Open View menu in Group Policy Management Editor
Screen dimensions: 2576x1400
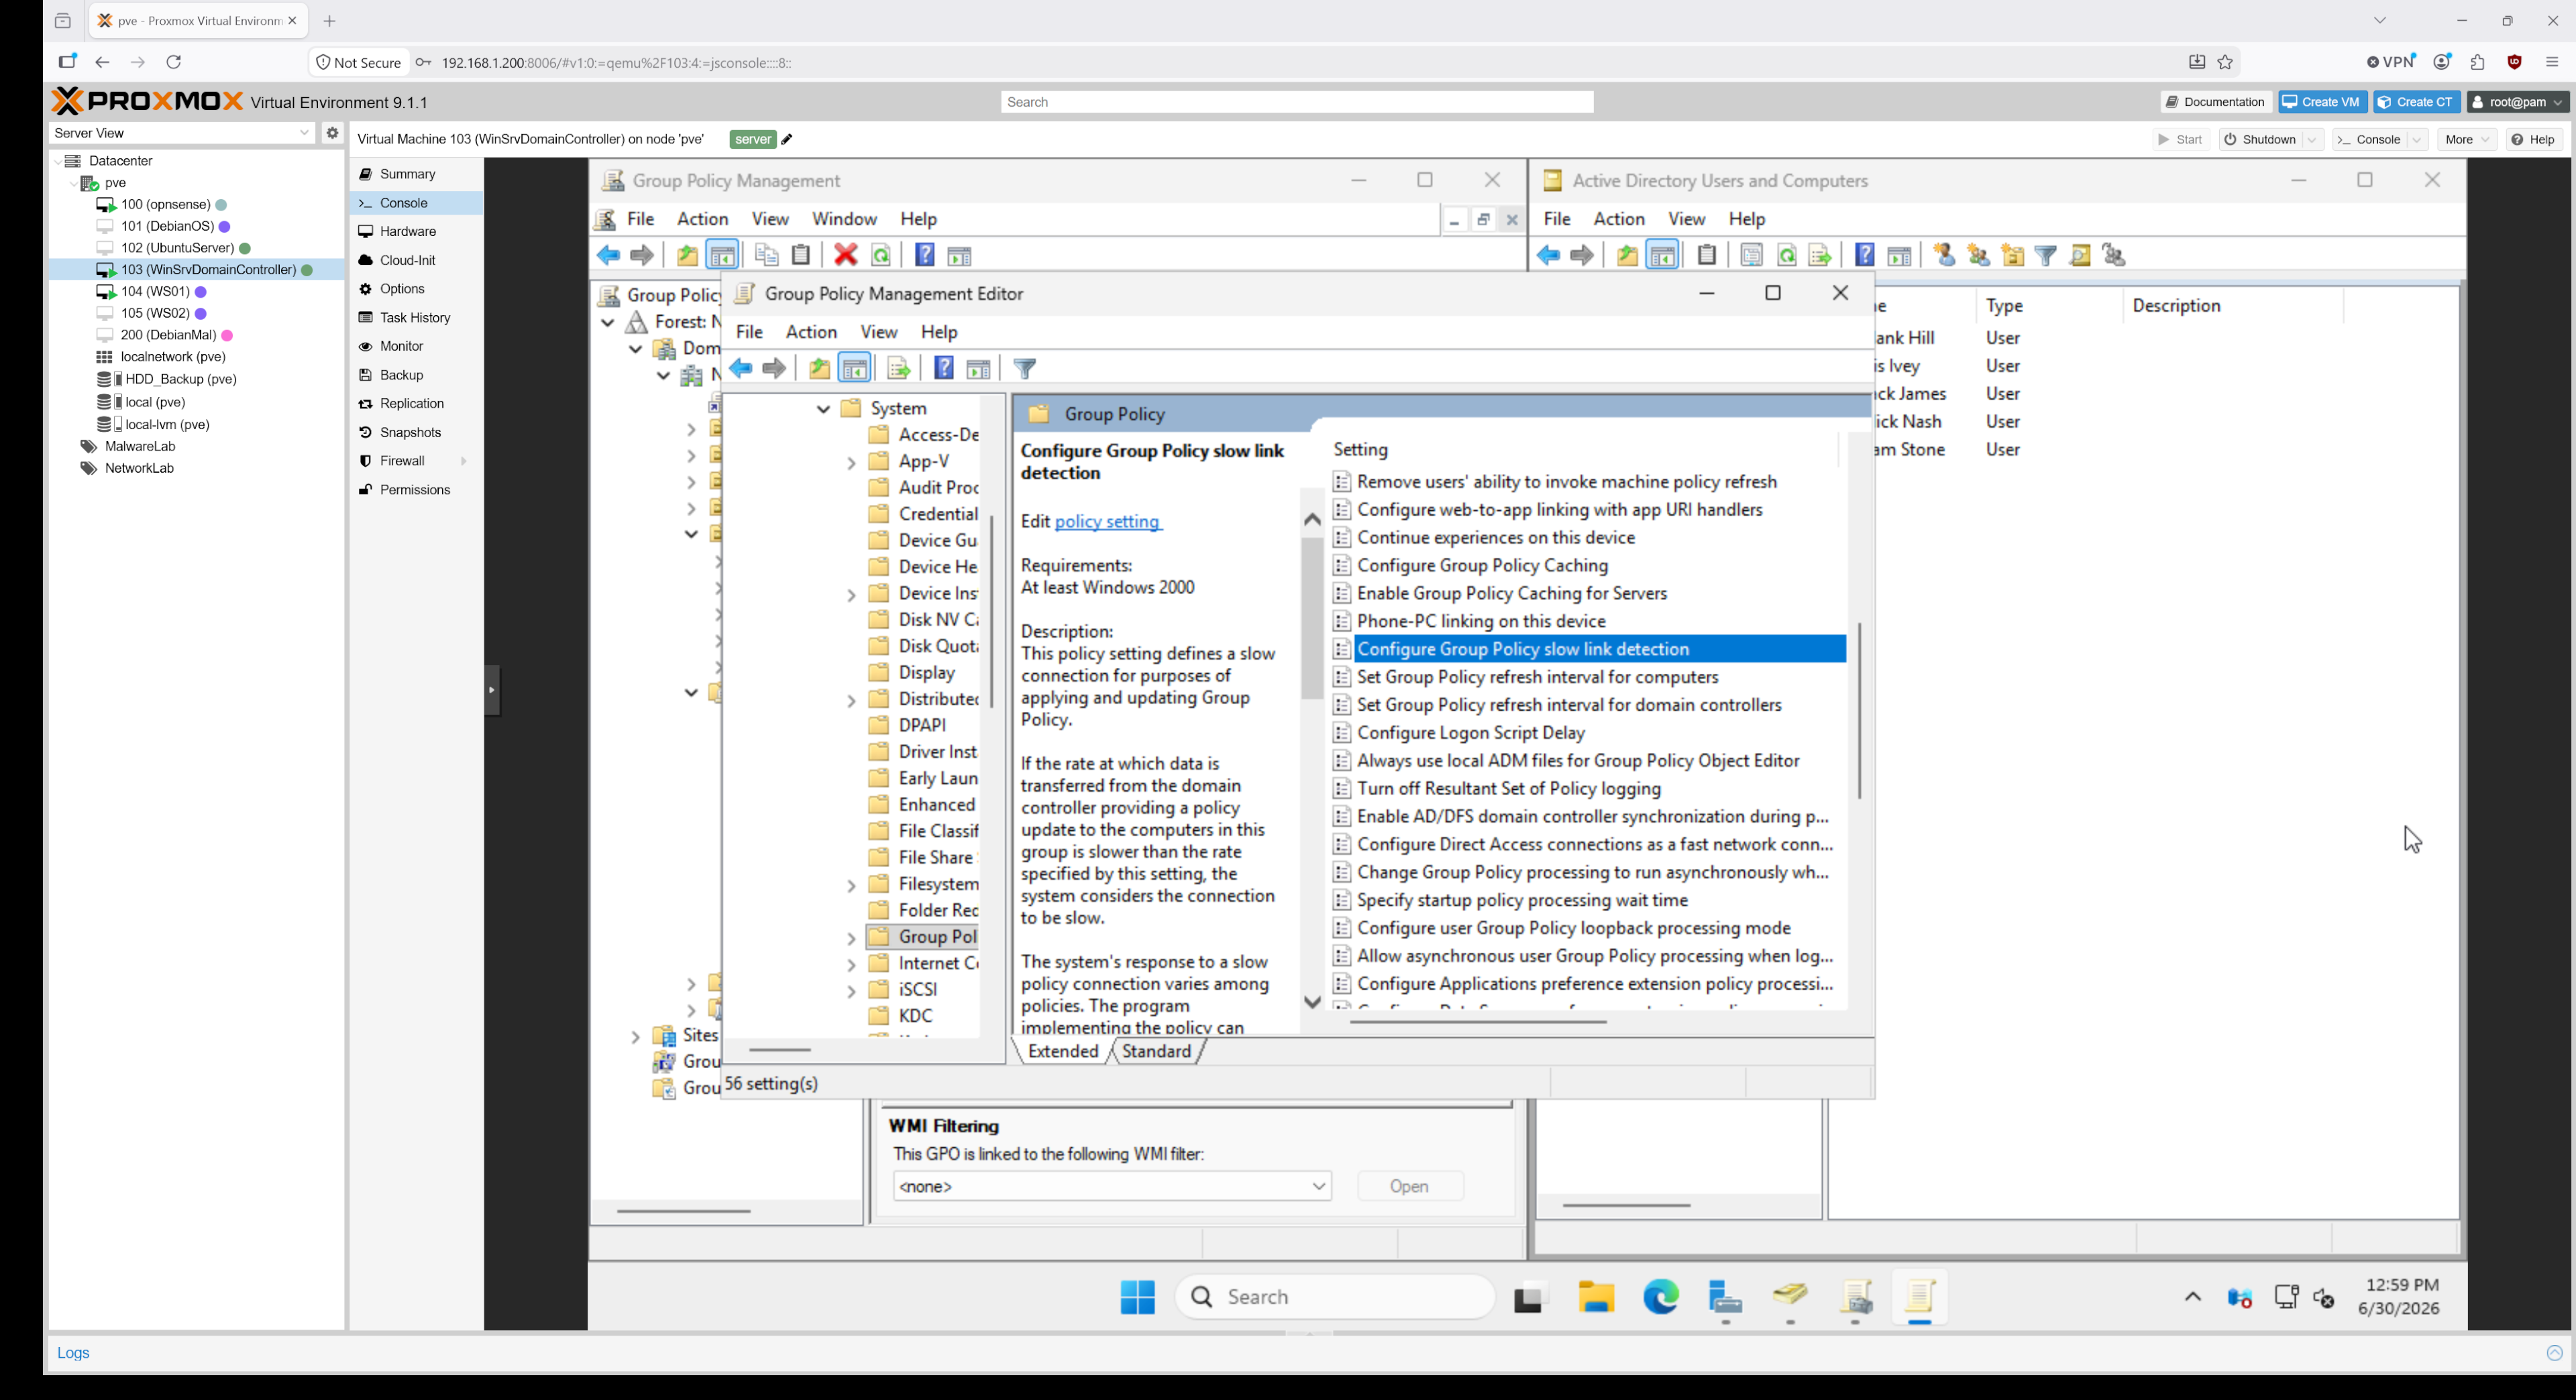tap(879, 332)
